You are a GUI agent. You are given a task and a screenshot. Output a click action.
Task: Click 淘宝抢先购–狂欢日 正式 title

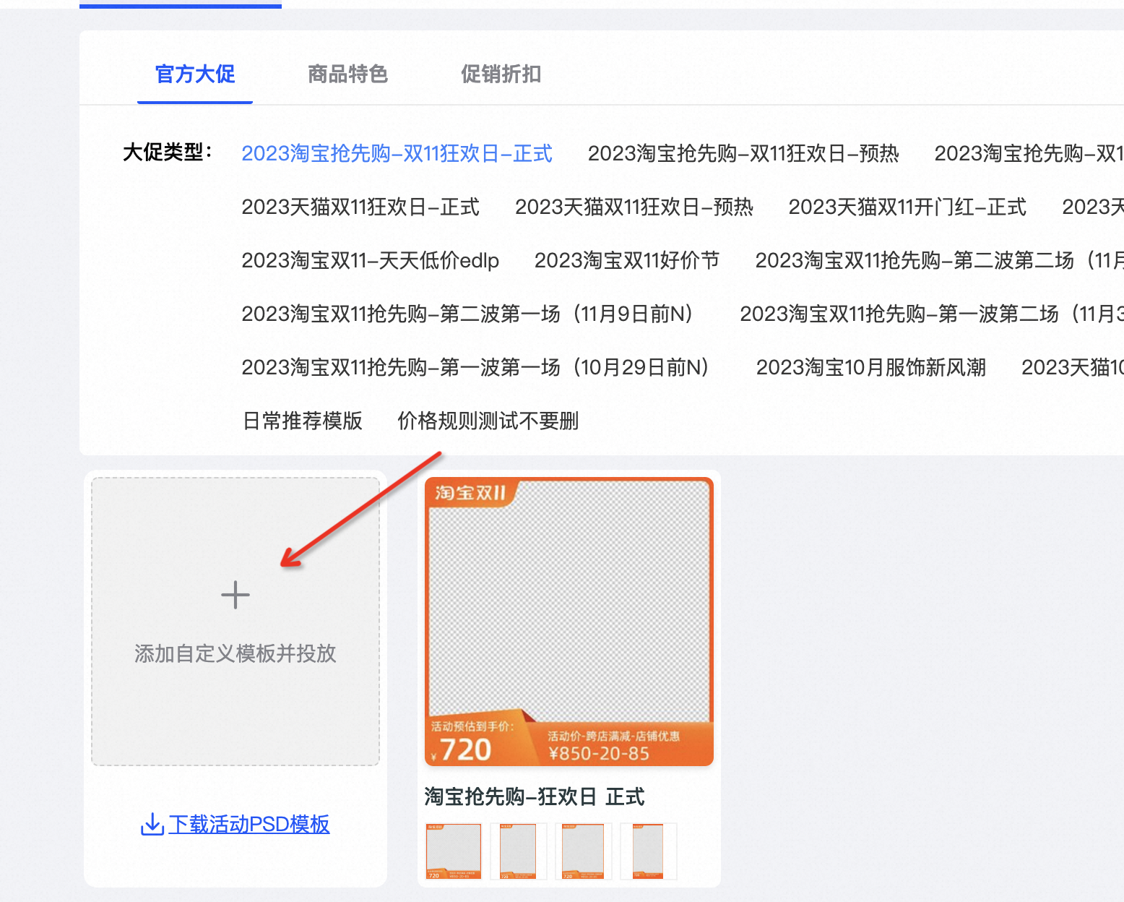point(535,796)
